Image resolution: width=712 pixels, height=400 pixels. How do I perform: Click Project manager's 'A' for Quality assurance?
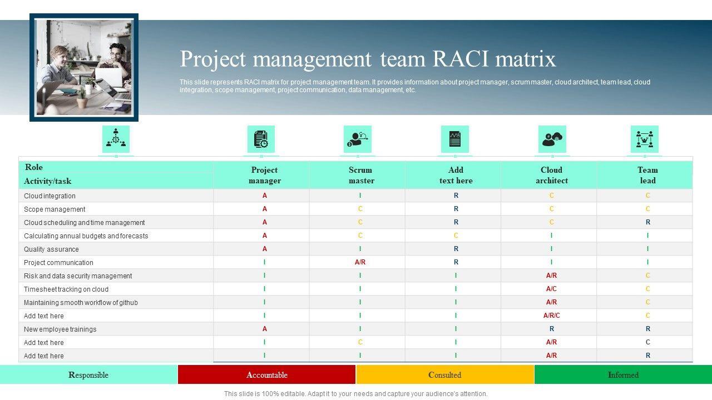tap(265, 249)
